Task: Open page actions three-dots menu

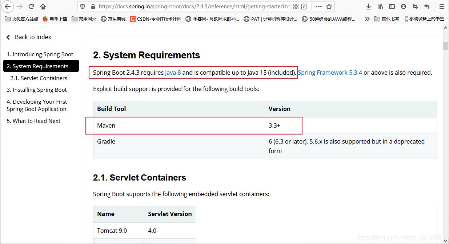Action: tap(318, 7)
